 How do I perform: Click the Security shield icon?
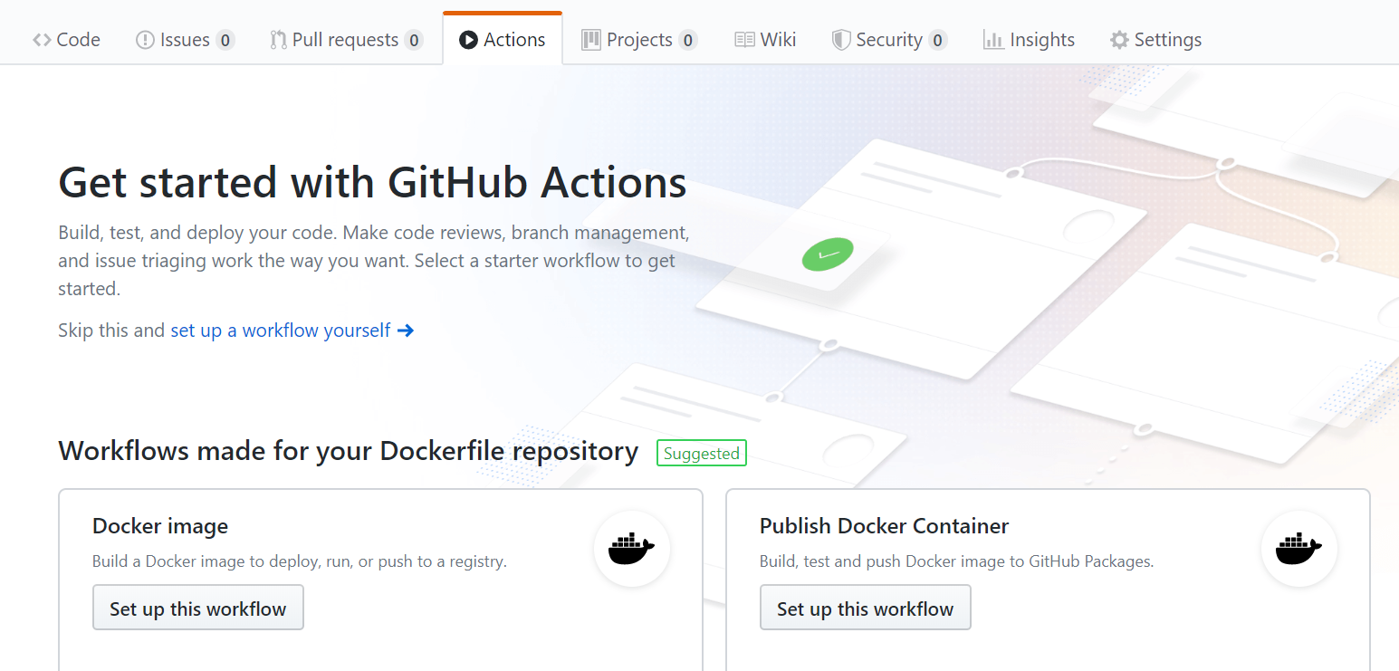(841, 40)
